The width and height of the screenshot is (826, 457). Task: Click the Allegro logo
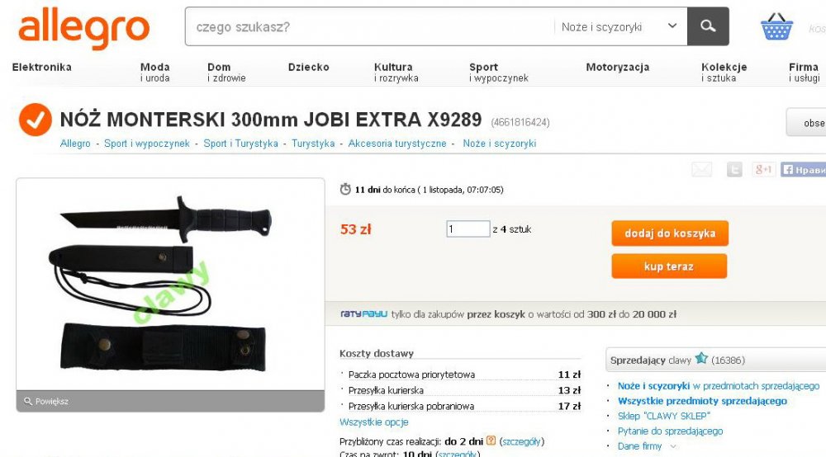click(83, 27)
